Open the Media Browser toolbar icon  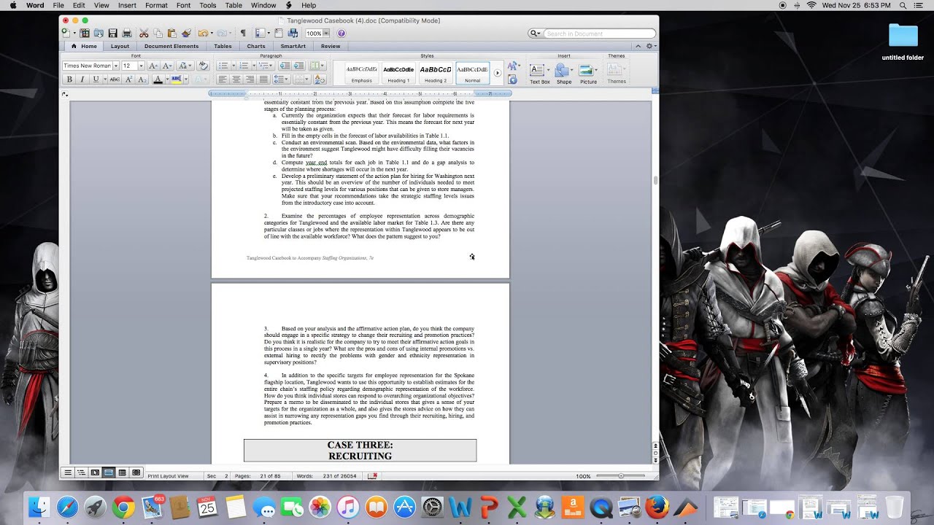(x=293, y=34)
